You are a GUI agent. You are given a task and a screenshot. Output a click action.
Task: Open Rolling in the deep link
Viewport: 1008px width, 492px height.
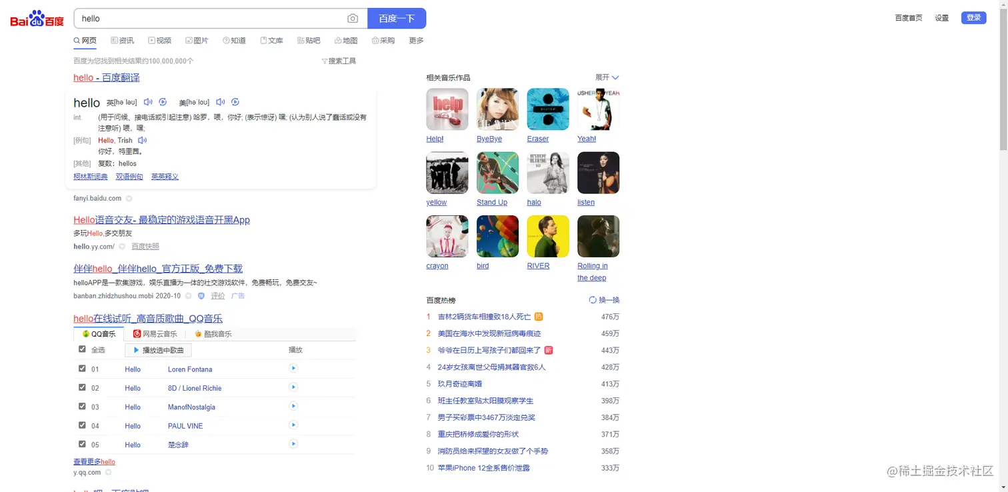coord(592,272)
